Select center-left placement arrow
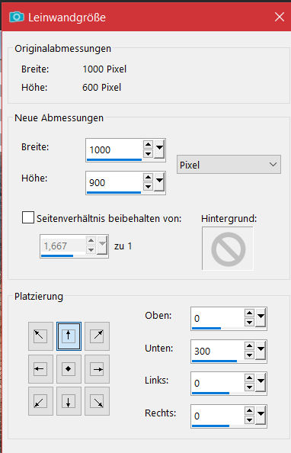Image resolution: width=291 pixels, height=453 pixels. (x=40, y=369)
